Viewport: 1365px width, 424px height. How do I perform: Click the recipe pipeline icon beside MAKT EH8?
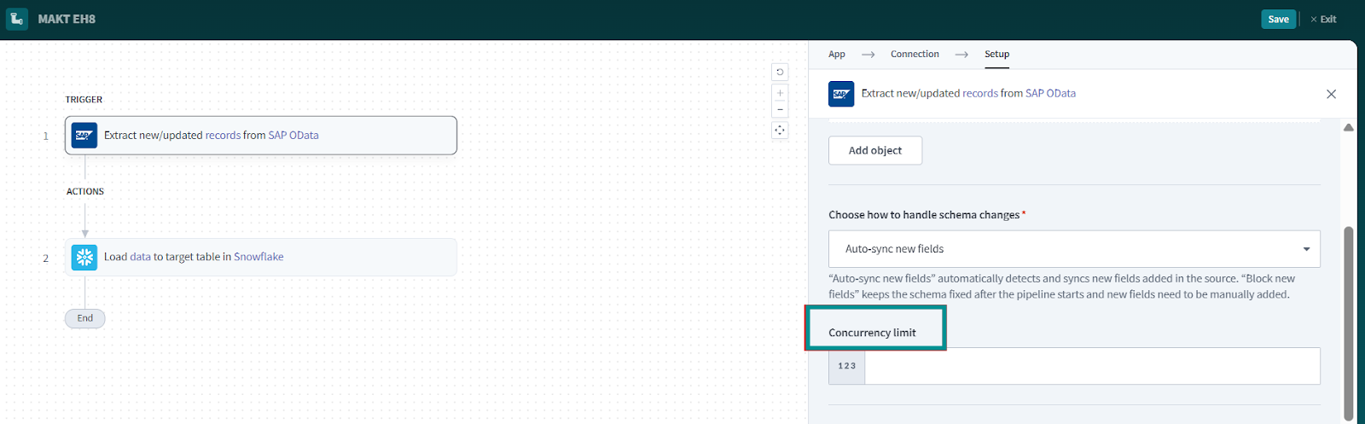[x=17, y=19]
